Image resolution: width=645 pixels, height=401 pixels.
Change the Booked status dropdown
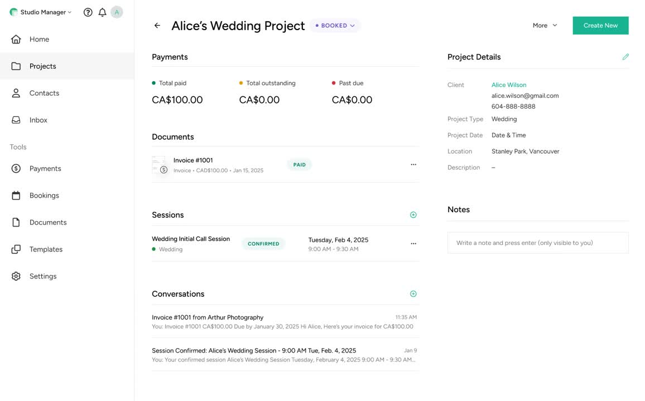click(x=335, y=26)
